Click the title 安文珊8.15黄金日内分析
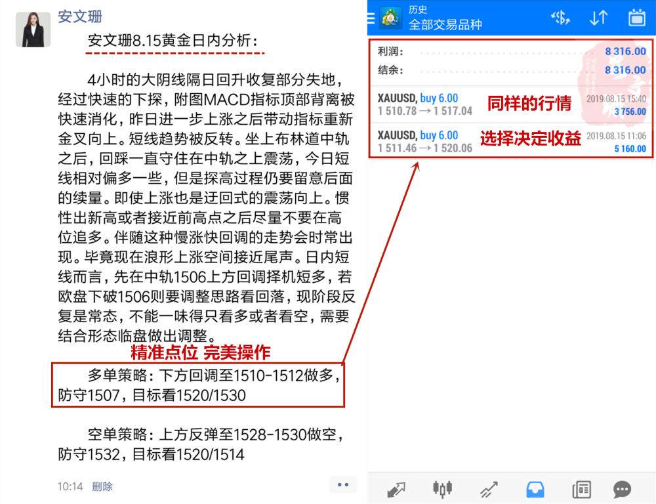656x504 pixels. pyautogui.click(x=173, y=41)
